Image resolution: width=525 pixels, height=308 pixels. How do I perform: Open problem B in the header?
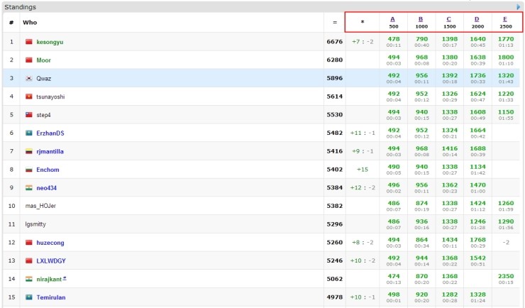coord(421,19)
